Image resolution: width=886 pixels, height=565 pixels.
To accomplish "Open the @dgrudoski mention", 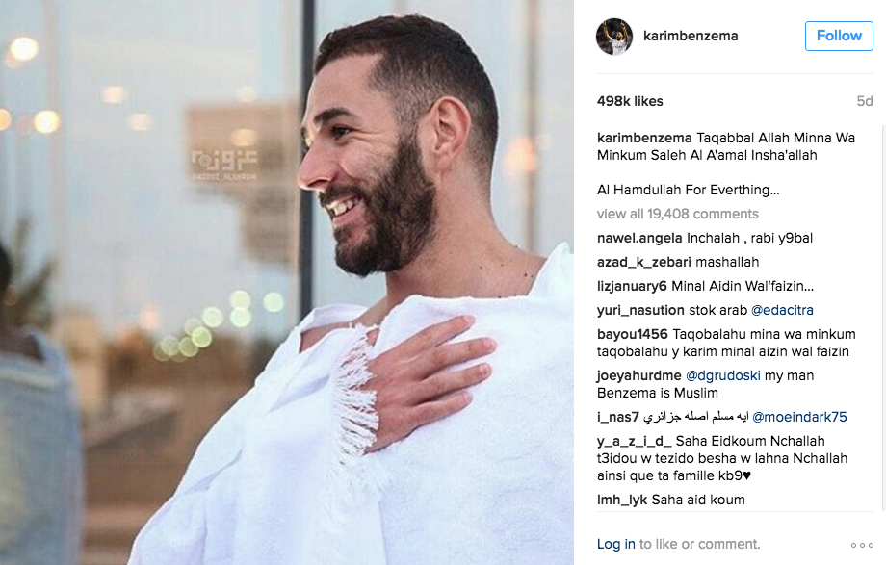I will (722, 375).
